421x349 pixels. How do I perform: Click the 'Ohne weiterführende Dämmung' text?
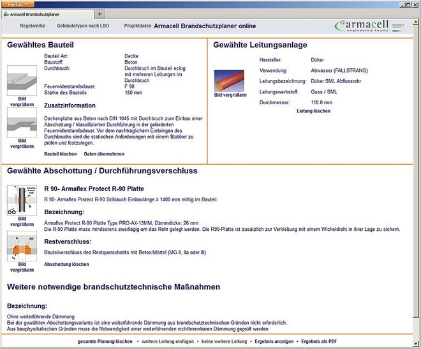pos(41,316)
